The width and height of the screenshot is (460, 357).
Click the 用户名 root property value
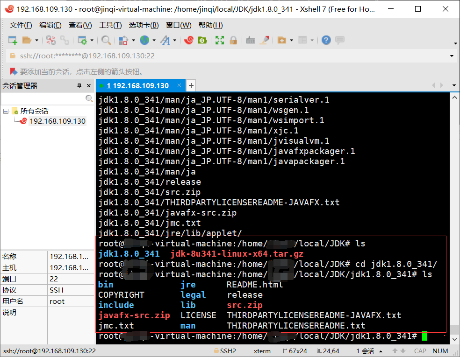tap(71, 301)
